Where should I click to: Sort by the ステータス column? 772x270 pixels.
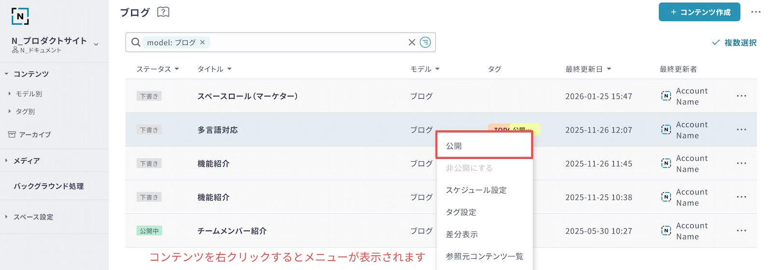click(158, 69)
